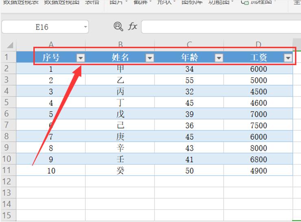301x222 pixels.
Task: Click the magnifier zoom icon beside fx
Action: point(118,26)
